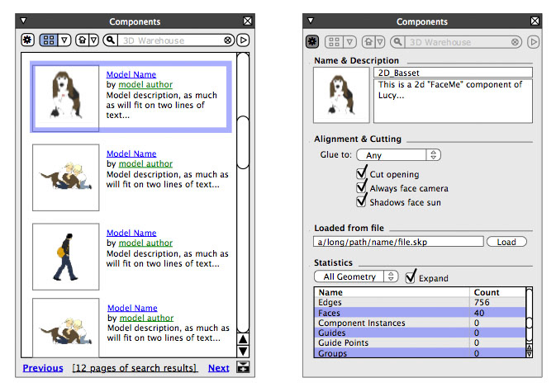556x392 pixels.
Task: Click the 3D Warehouse search field in left panel
Action: click(x=170, y=40)
